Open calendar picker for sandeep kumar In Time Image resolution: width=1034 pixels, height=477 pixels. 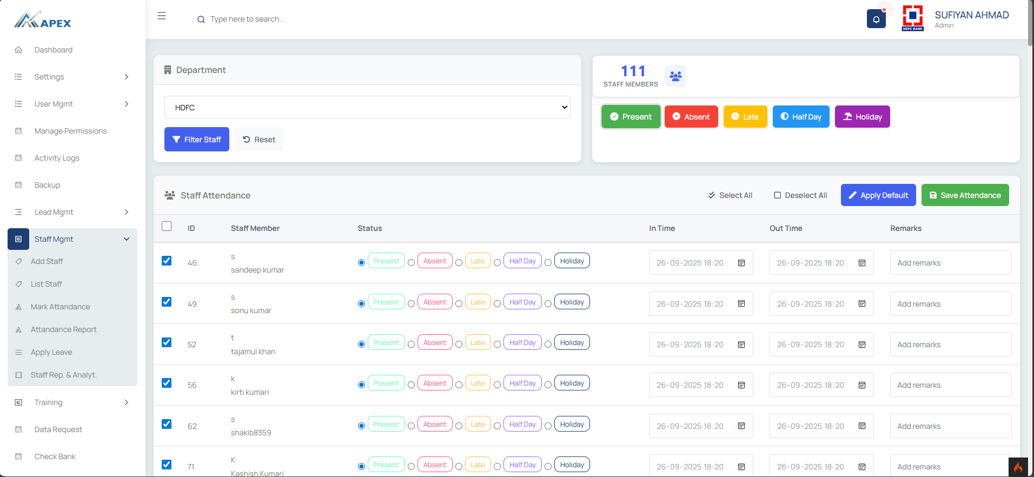pyautogui.click(x=741, y=263)
